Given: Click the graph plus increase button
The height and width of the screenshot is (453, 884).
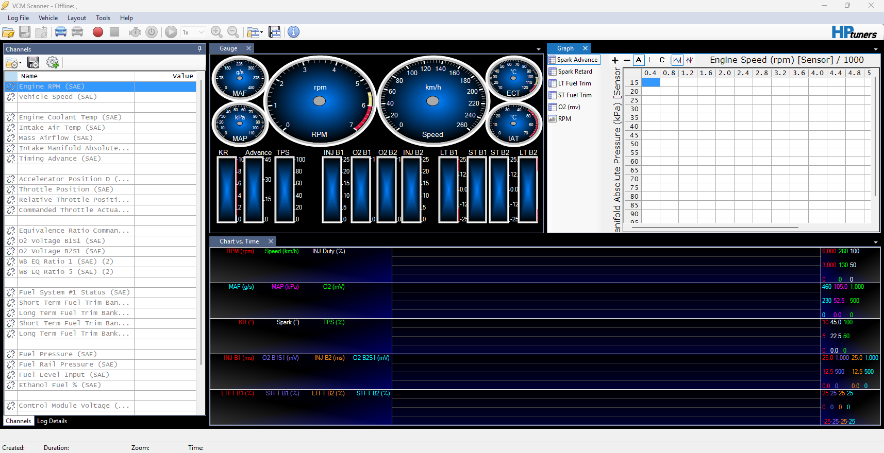Looking at the screenshot, I should tap(615, 60).
